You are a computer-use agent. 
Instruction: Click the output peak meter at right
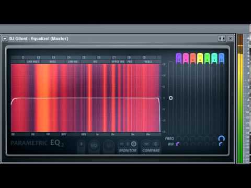pos(240,99)
